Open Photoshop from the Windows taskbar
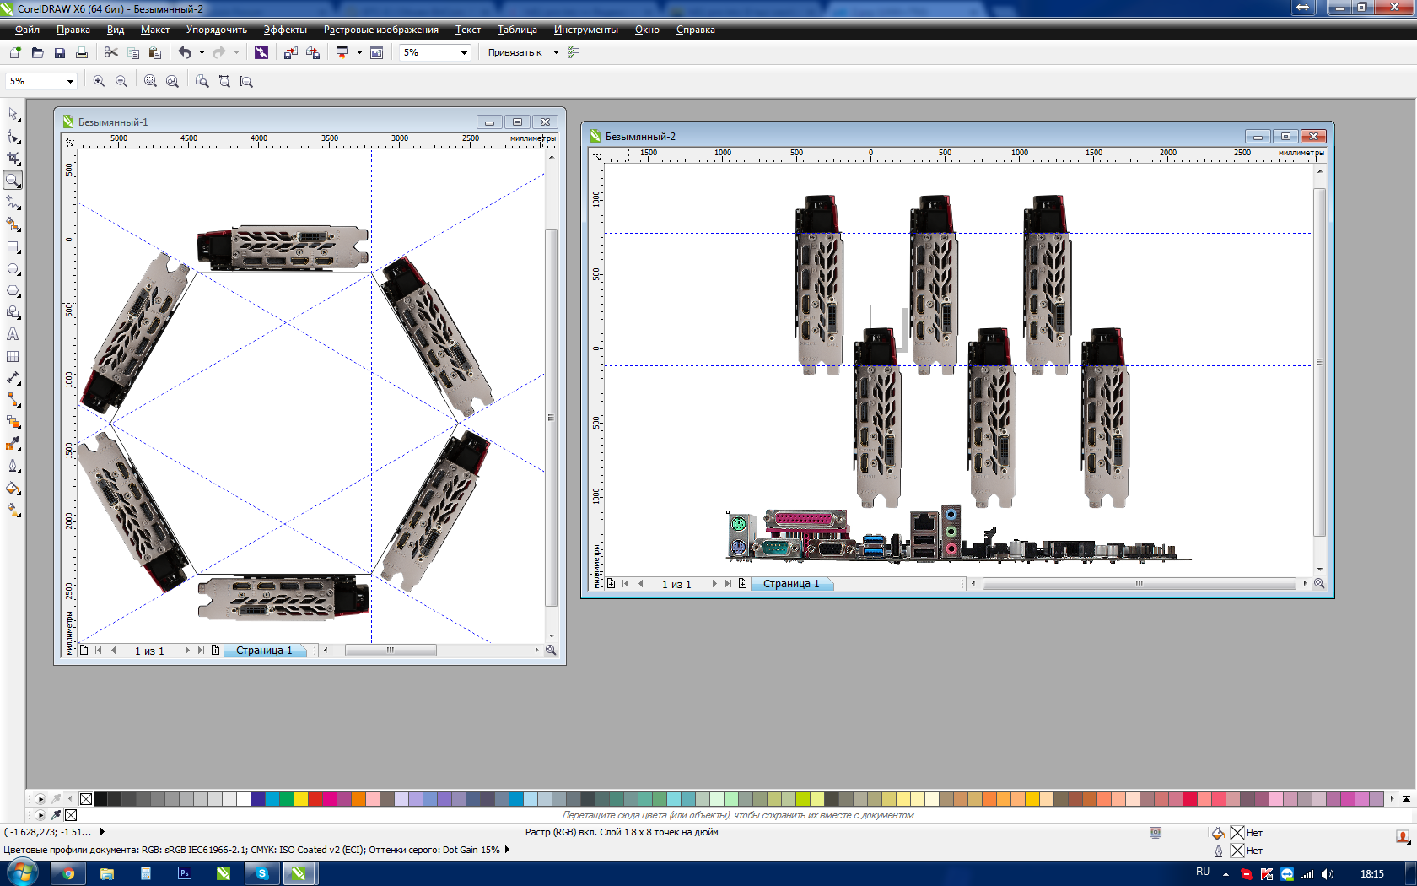 click(184, 873)
